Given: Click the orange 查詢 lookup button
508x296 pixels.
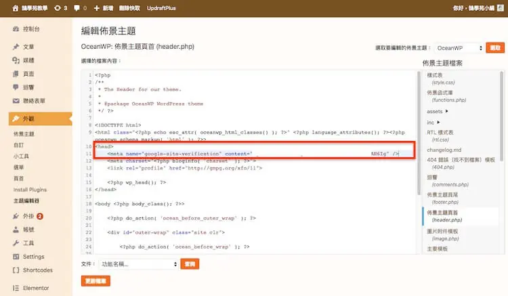Looking at the screenshot, I should (190, 264).
